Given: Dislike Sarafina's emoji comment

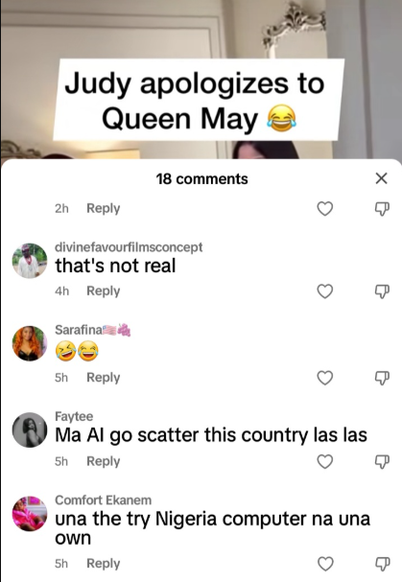Looking at the screenshot, I should pos(382,378).
